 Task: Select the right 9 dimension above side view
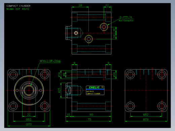(x=108, y=63)
